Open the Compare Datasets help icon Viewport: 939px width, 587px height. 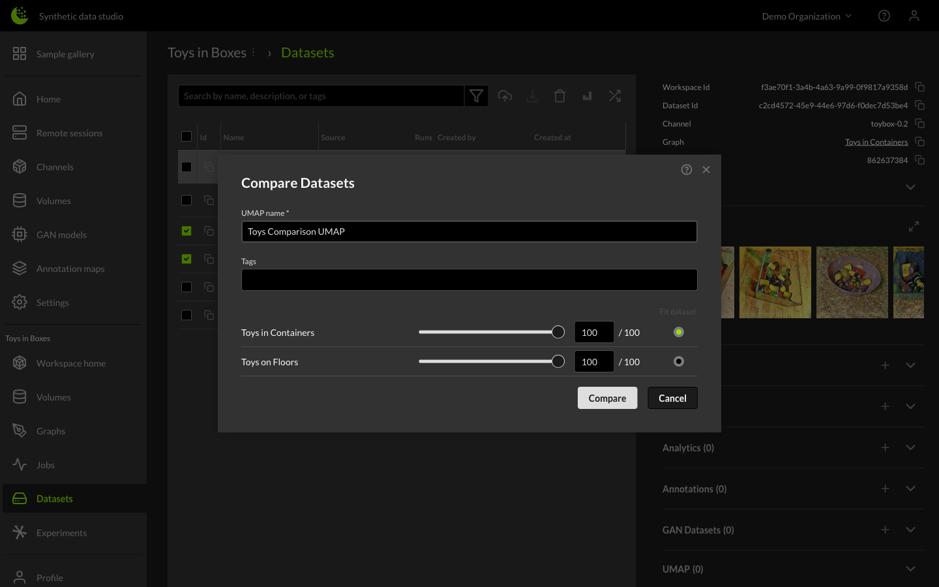coord(687,169)
